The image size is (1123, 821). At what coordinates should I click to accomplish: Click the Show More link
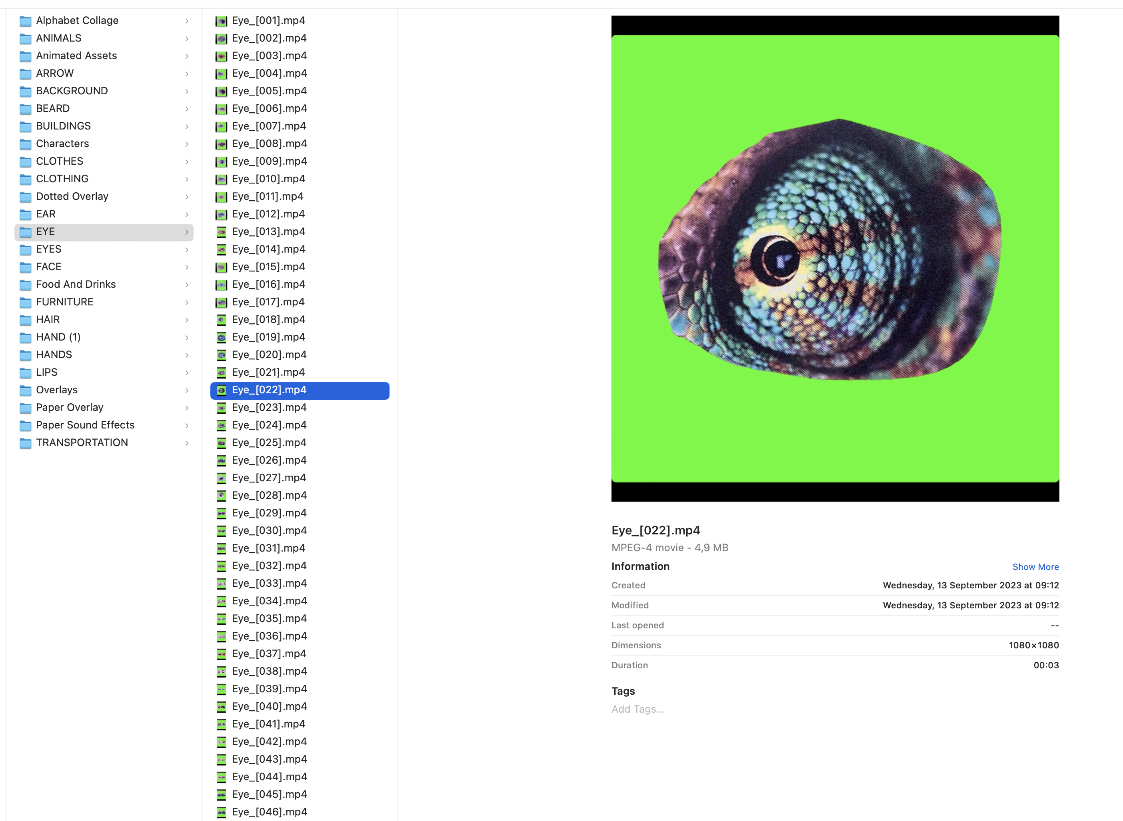pos(1035,567)
